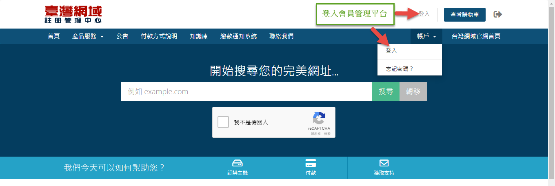Go to 付款方式說明 page
This screenshot has width=555, height=186.
tap(159, 36)
